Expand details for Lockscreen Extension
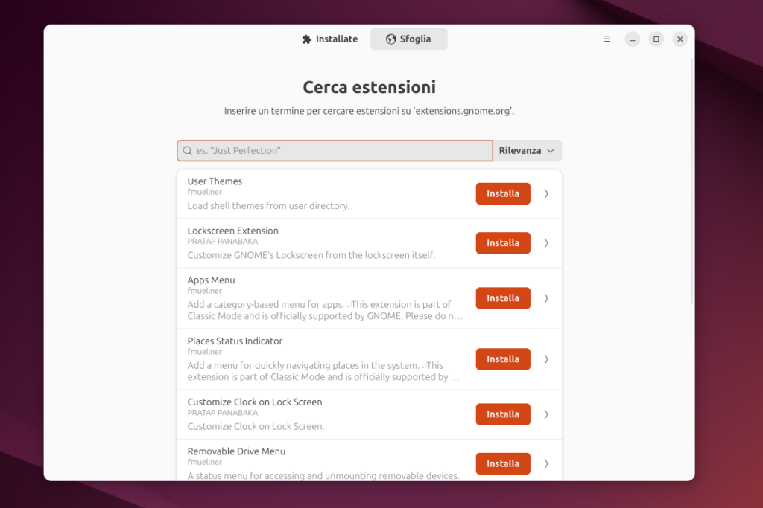The height and width of the screenshot is (508, 763). [x=546, y=242]
